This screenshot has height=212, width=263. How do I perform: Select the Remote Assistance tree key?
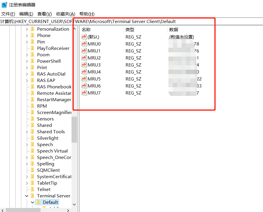(54, 93)
